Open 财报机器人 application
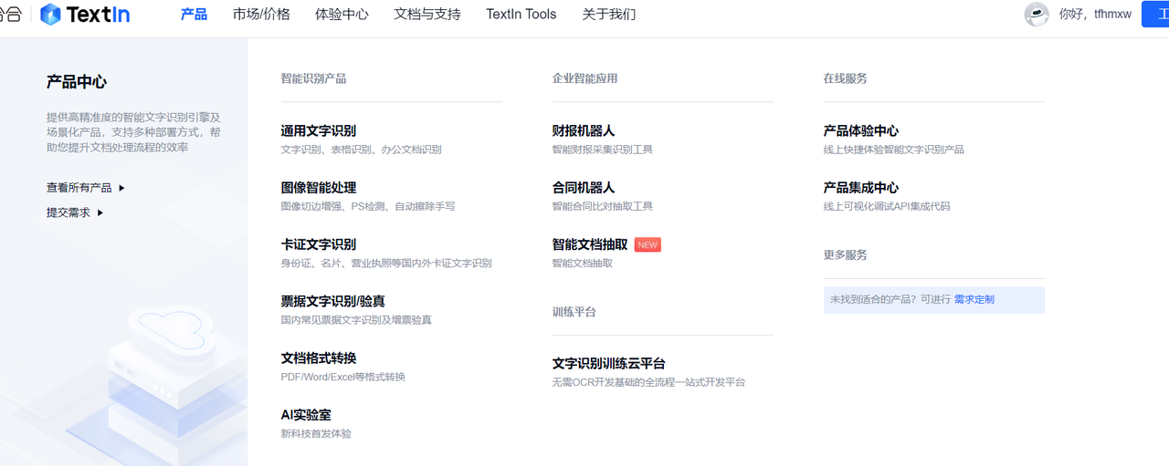The height and width of the screenshot is (466, 1169). click(x=584, y=130)
